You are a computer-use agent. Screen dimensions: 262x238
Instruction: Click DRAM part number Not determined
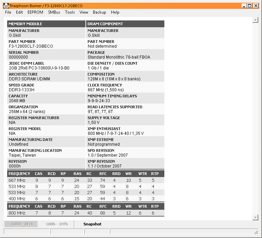(x=102, y=46)
